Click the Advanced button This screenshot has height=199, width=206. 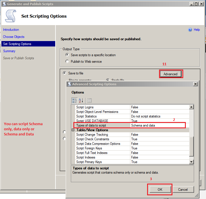click(x=170, y=74)
